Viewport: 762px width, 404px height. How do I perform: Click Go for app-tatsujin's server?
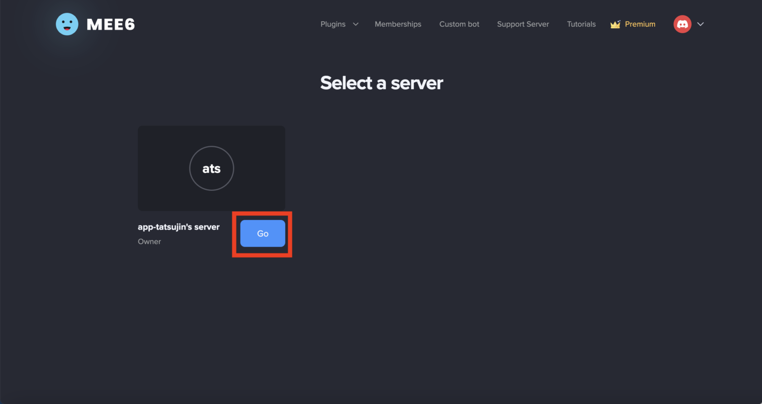click(x=262, y=233)
